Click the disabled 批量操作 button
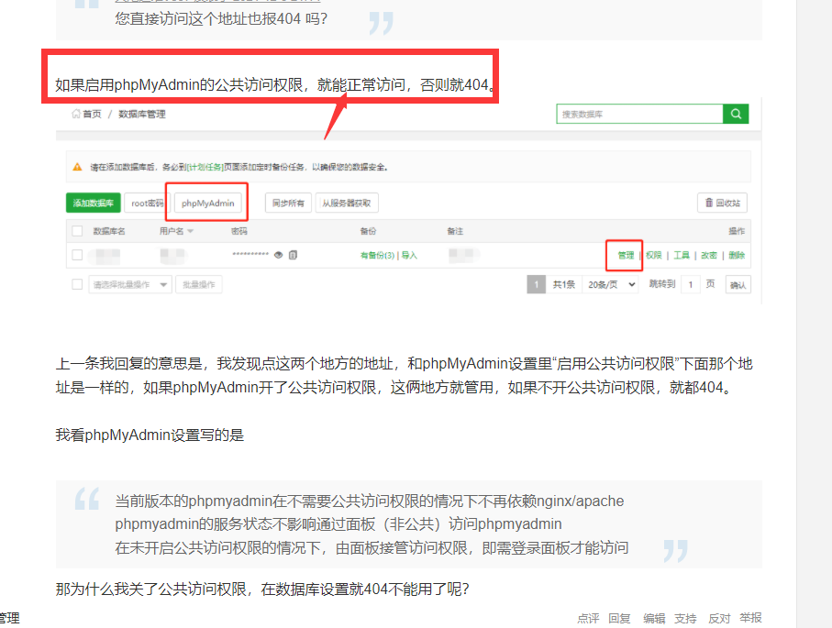The image size is (832, 628). [x=199, y=285]
